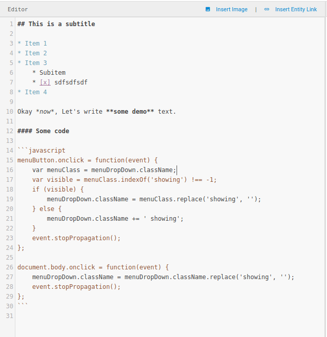327x337 pixels.
Task: Click line number 16 in the gutter
Action: click(10, 170)
